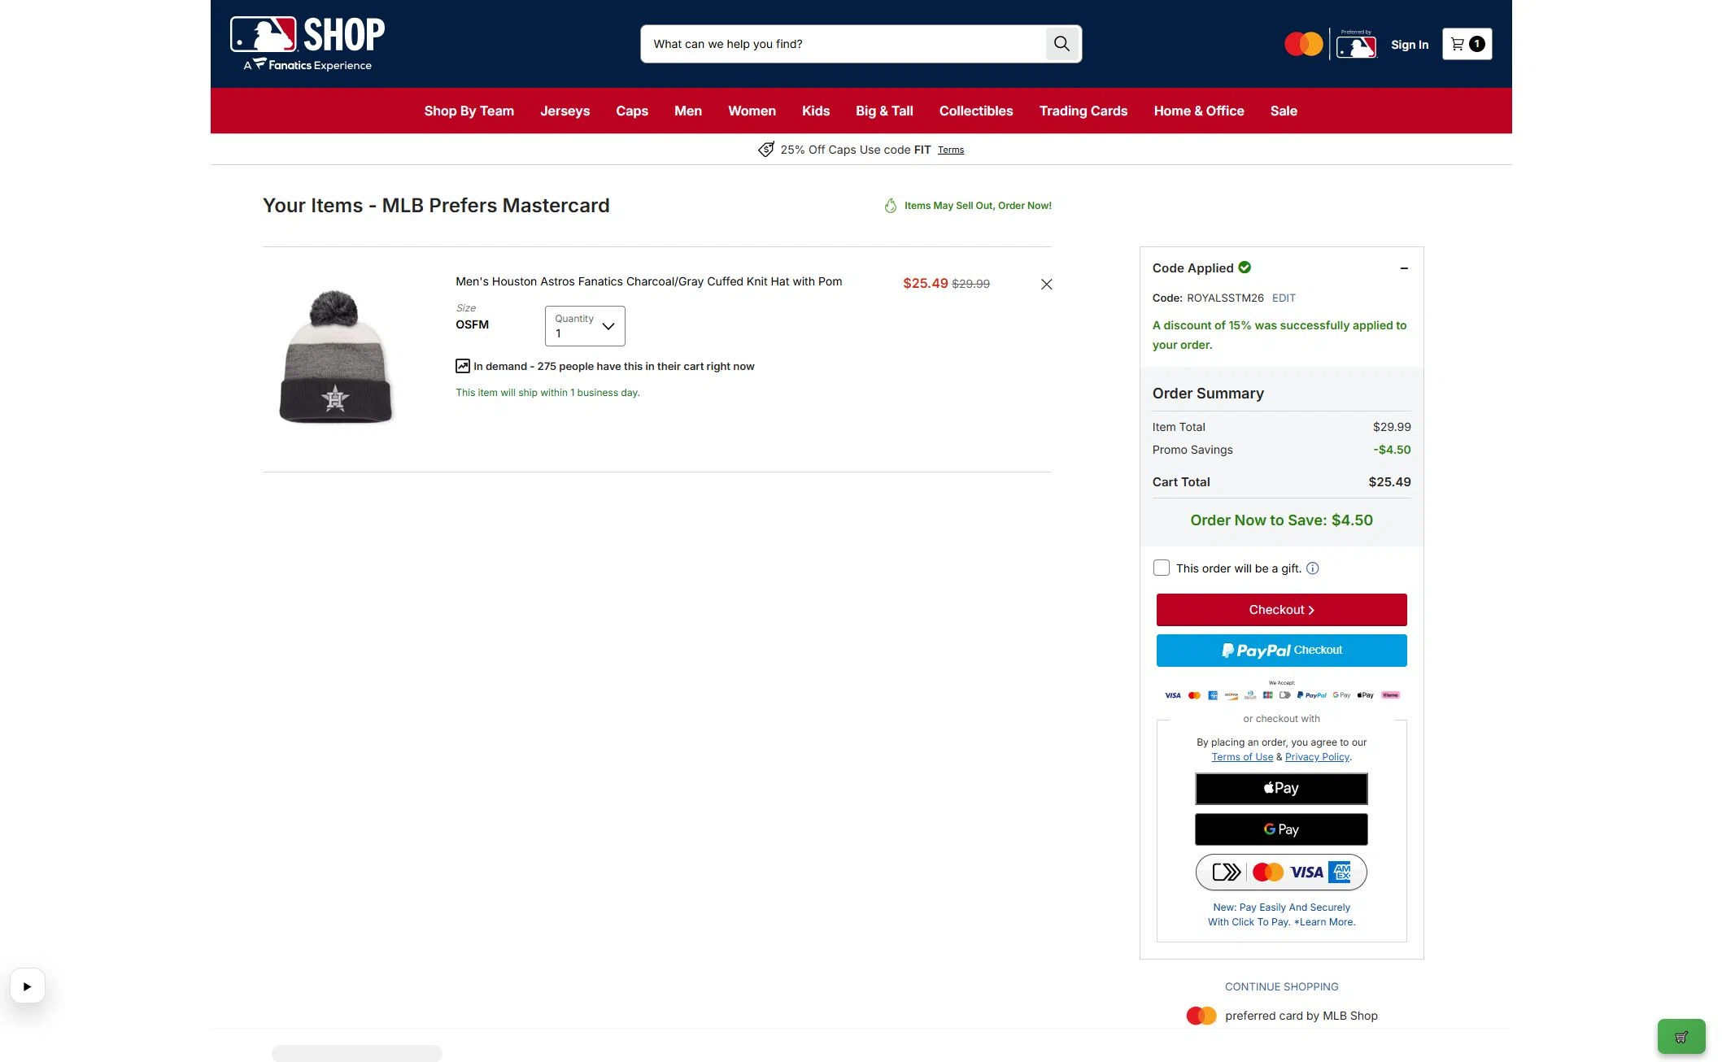
Task: Click the MLB Shop logo
Action: (x=307, y=44)
